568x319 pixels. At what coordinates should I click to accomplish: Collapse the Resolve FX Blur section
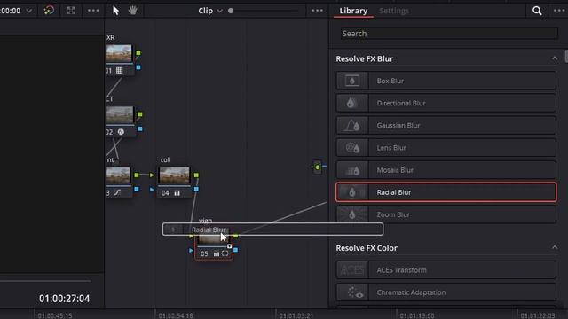(555, 58)
